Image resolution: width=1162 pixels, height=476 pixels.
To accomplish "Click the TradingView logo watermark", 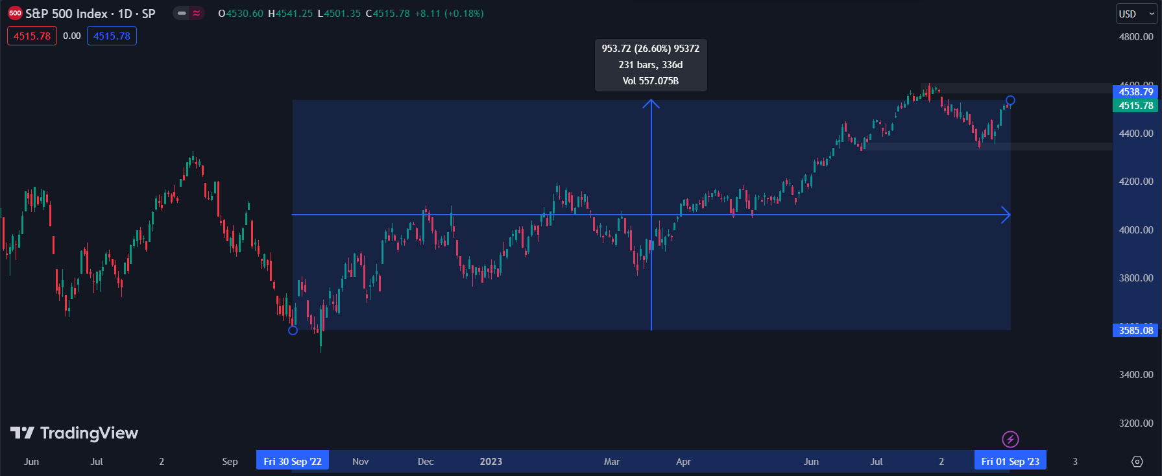I will coord(75,433).
